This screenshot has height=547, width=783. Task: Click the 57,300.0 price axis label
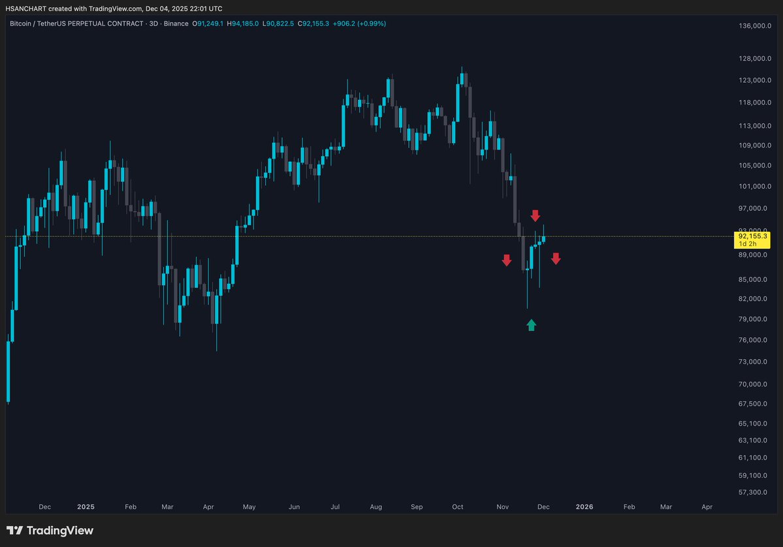pos(753,493)
